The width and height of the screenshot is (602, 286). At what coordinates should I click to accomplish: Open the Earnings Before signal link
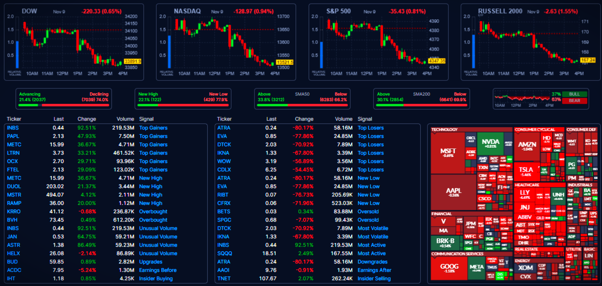coord(158,270)
